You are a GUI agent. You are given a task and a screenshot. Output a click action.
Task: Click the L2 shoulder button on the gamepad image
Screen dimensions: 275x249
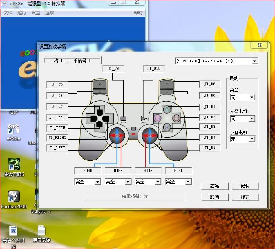click(99, 84)
